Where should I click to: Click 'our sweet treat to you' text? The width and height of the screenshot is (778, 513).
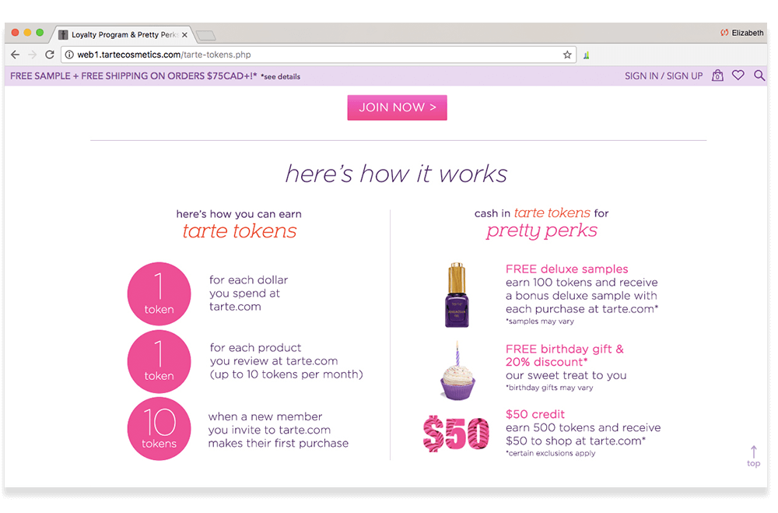click(x=566, y=375)
